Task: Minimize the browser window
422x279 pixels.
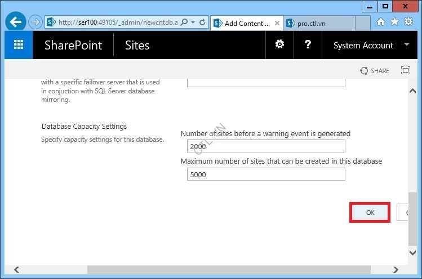Action: point(370,6)
